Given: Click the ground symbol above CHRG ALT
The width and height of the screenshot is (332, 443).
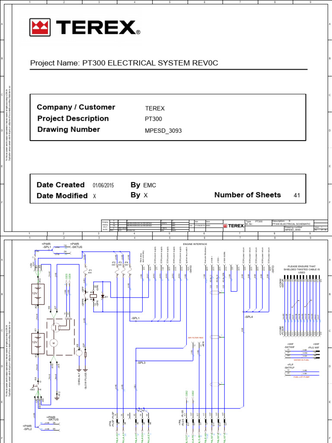Looking at the screenshot, I should click(x=79, y=370).
